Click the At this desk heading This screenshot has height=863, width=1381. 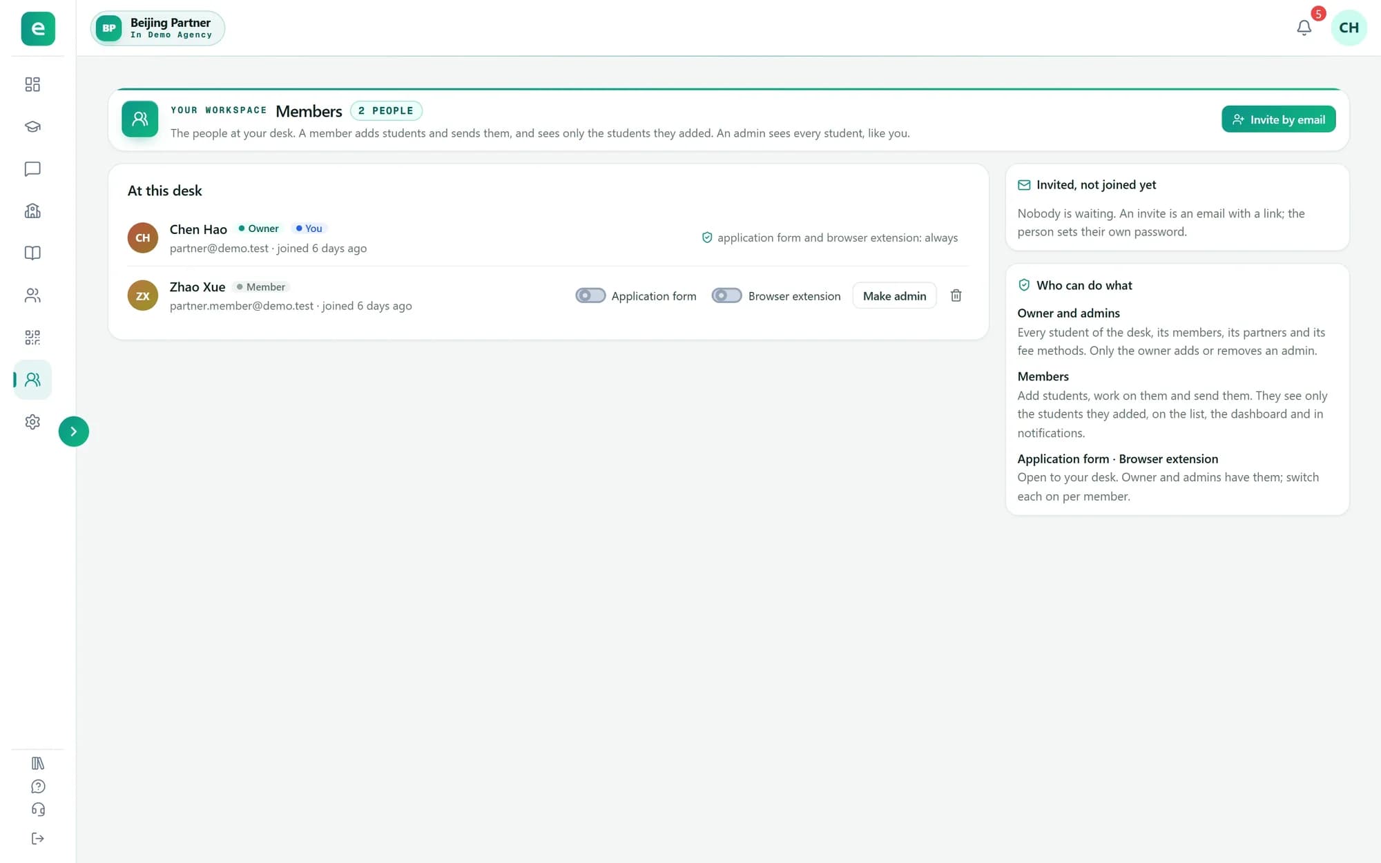pyautogui.click(x=164, y=191)
